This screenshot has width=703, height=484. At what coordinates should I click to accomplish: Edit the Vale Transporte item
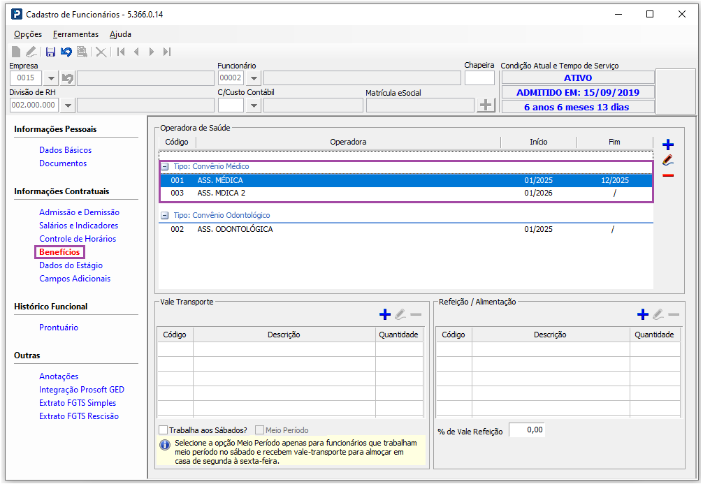pos(400,314)
